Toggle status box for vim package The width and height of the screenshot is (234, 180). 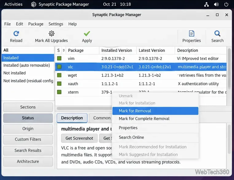coord(59,58)
